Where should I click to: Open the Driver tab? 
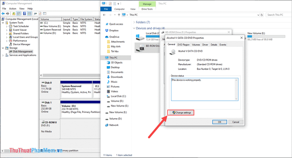tap(205, 45)
